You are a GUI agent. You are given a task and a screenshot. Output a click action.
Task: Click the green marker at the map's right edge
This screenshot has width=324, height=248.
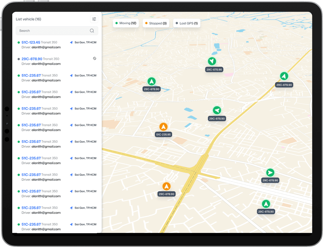click(284, 76)
